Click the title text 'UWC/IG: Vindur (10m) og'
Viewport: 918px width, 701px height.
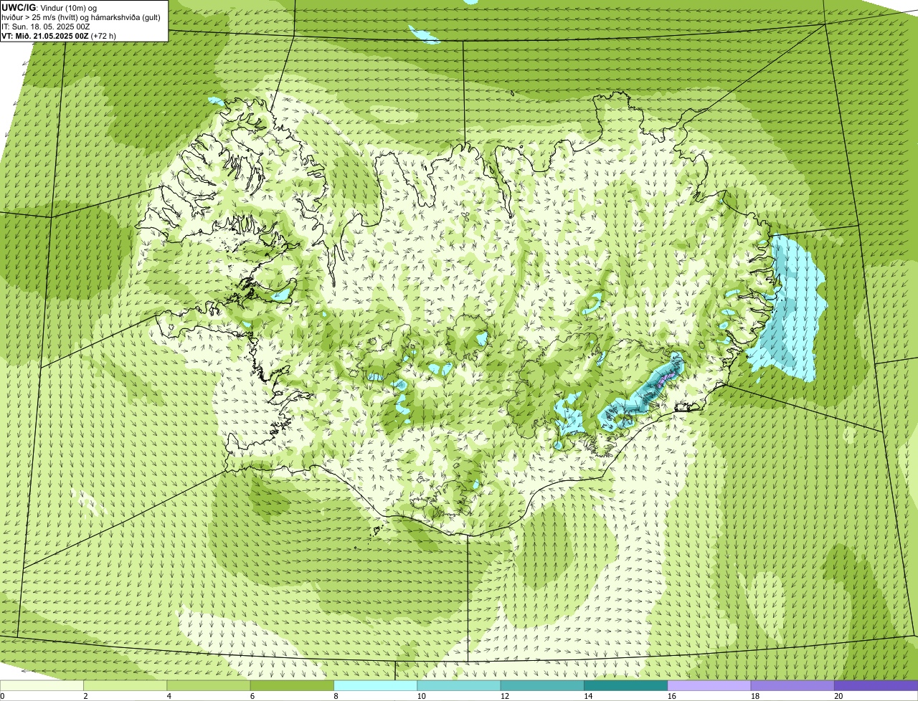49,8
